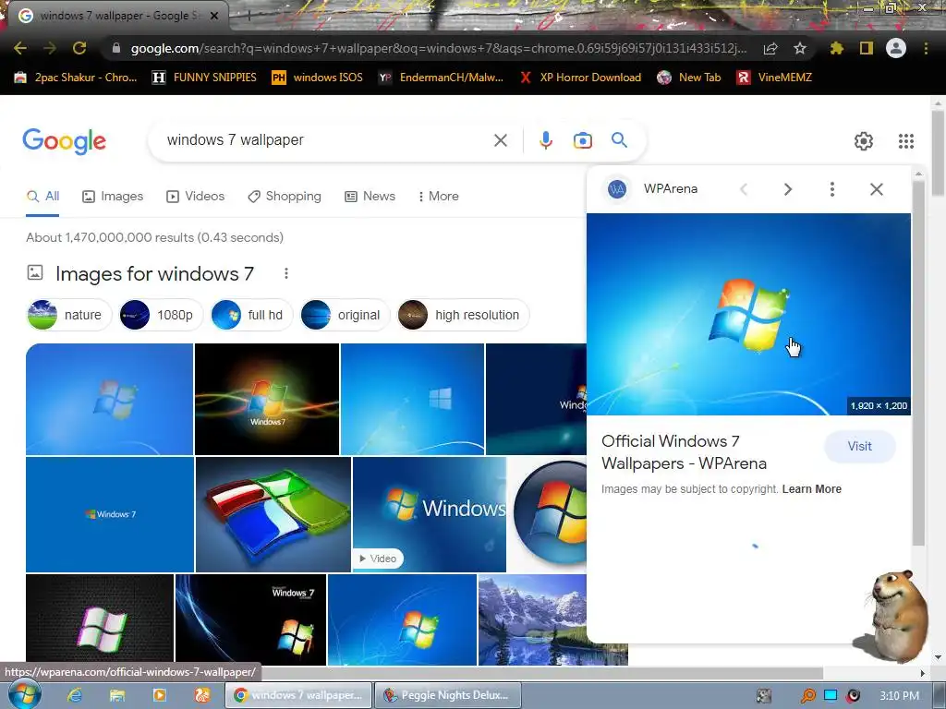Filter images by 1080p chip
The height and width of the screenshot is (709, 946).
click(x=161, y=315)
